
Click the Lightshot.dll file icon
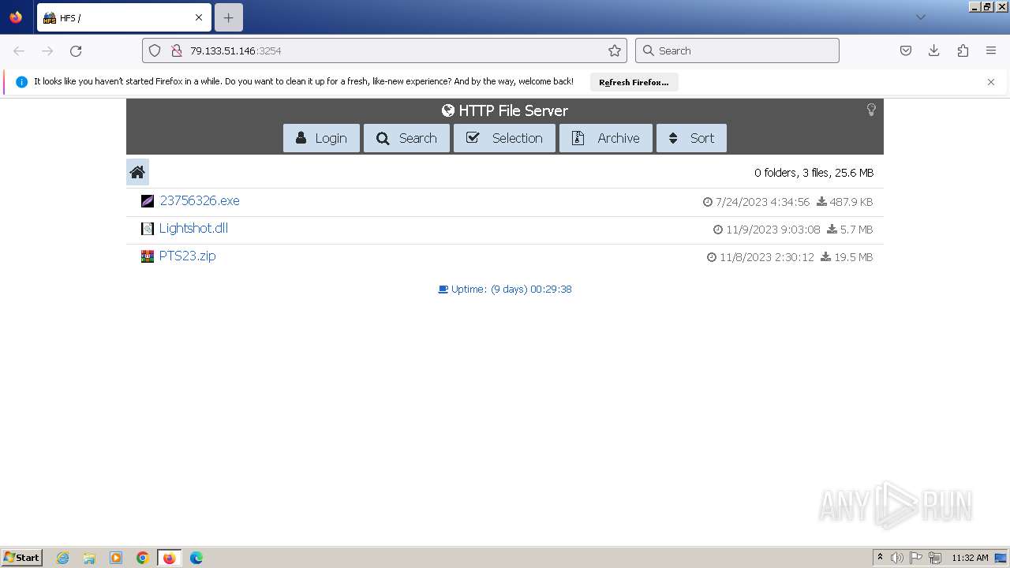[x=148, y=229]
